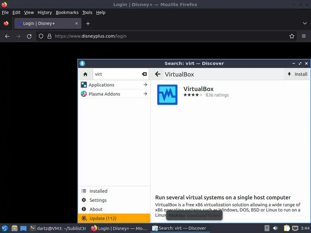Screen dimensions: 311x233
Task: Go forward one page in Firefox
Action: tap(18, 36)
